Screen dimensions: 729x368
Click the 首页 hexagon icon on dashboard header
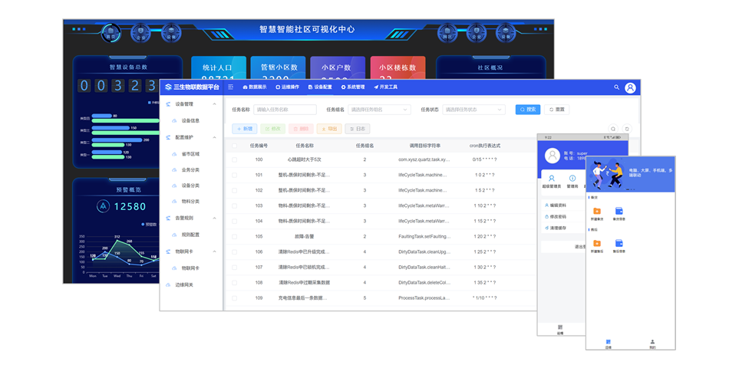pyautogui.click(x=111, y=32)
